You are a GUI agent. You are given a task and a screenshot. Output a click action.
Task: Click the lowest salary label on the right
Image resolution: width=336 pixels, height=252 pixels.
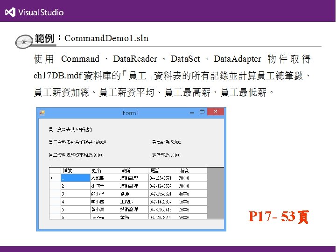[x=166, y=155]
